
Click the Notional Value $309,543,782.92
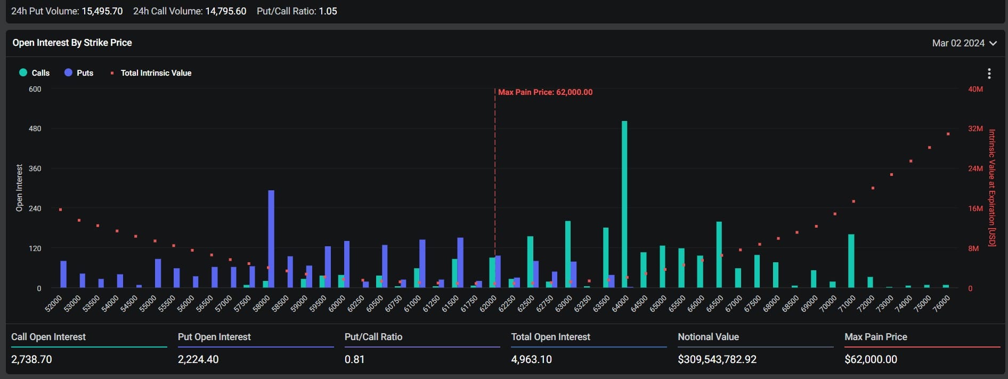(717, 359)
